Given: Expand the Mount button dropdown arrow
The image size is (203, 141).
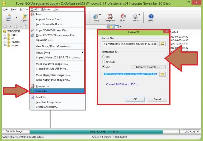Looking at the screenshot, I should 139,15.
